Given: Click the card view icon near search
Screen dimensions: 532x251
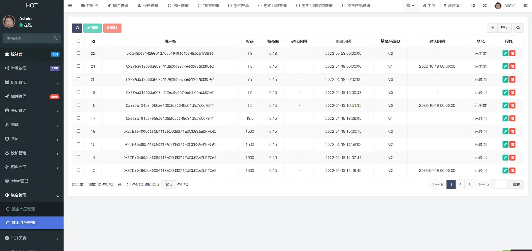Looking at the screenshot, I should [492, 28].
